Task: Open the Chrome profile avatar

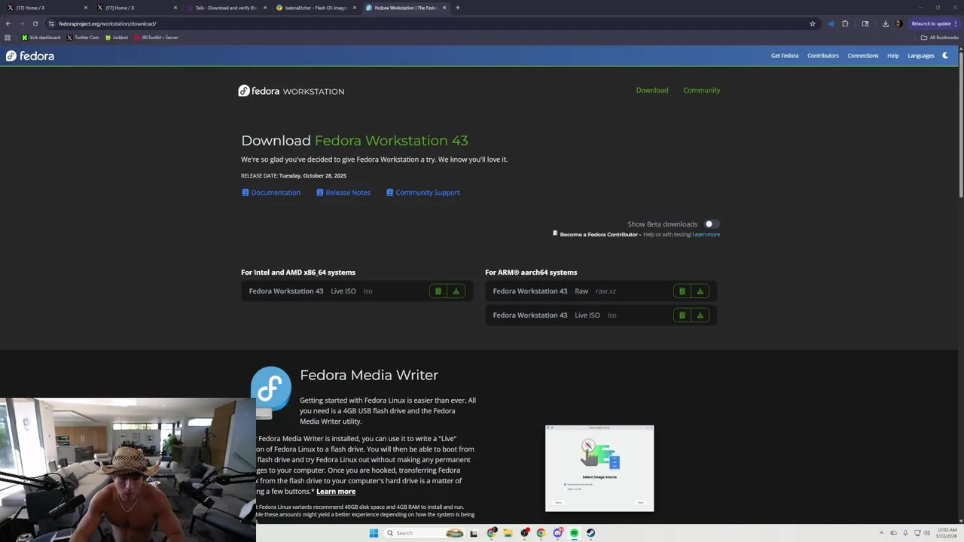Action: (x=898, y=23)
